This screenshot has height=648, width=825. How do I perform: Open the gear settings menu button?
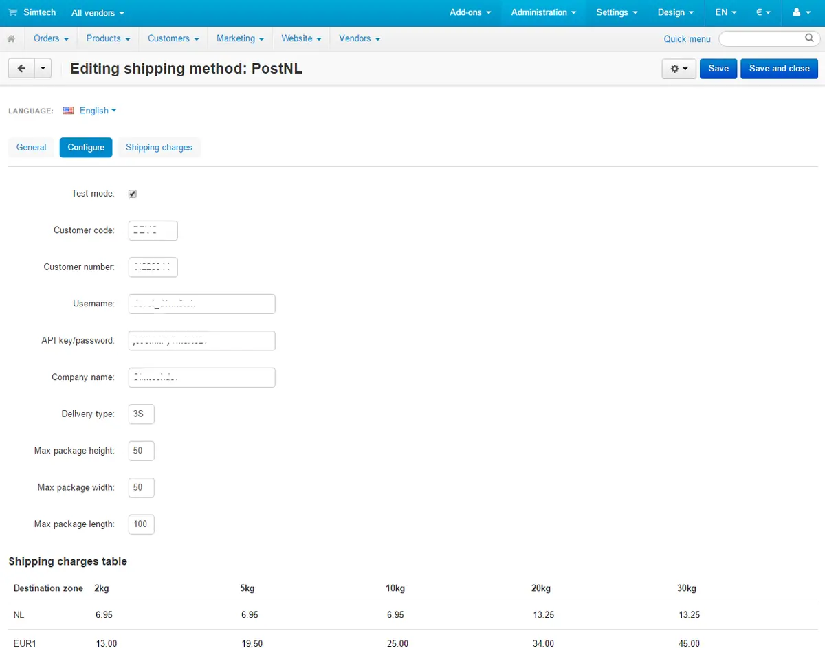click(679, 69)
